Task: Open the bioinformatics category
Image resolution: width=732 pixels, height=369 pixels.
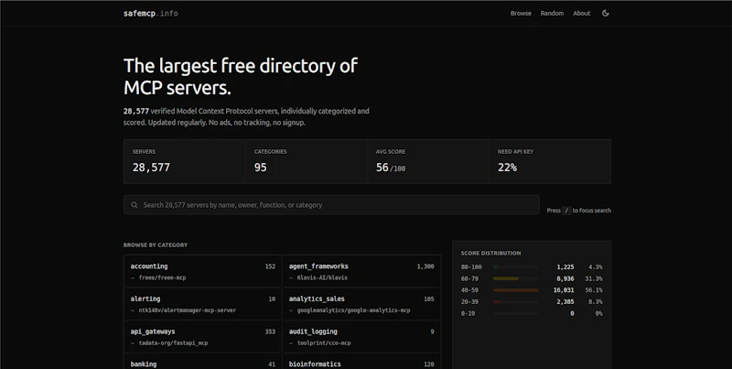Action: 361,361
